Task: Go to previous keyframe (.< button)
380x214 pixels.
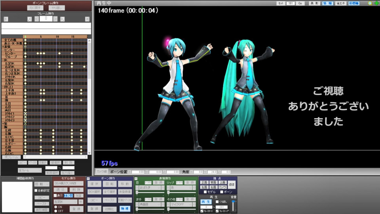Action: pos(30,19)
